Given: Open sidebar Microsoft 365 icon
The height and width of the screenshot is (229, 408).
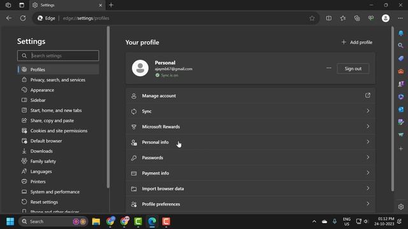Looking at the screenshot, I should tap(401, 97).
